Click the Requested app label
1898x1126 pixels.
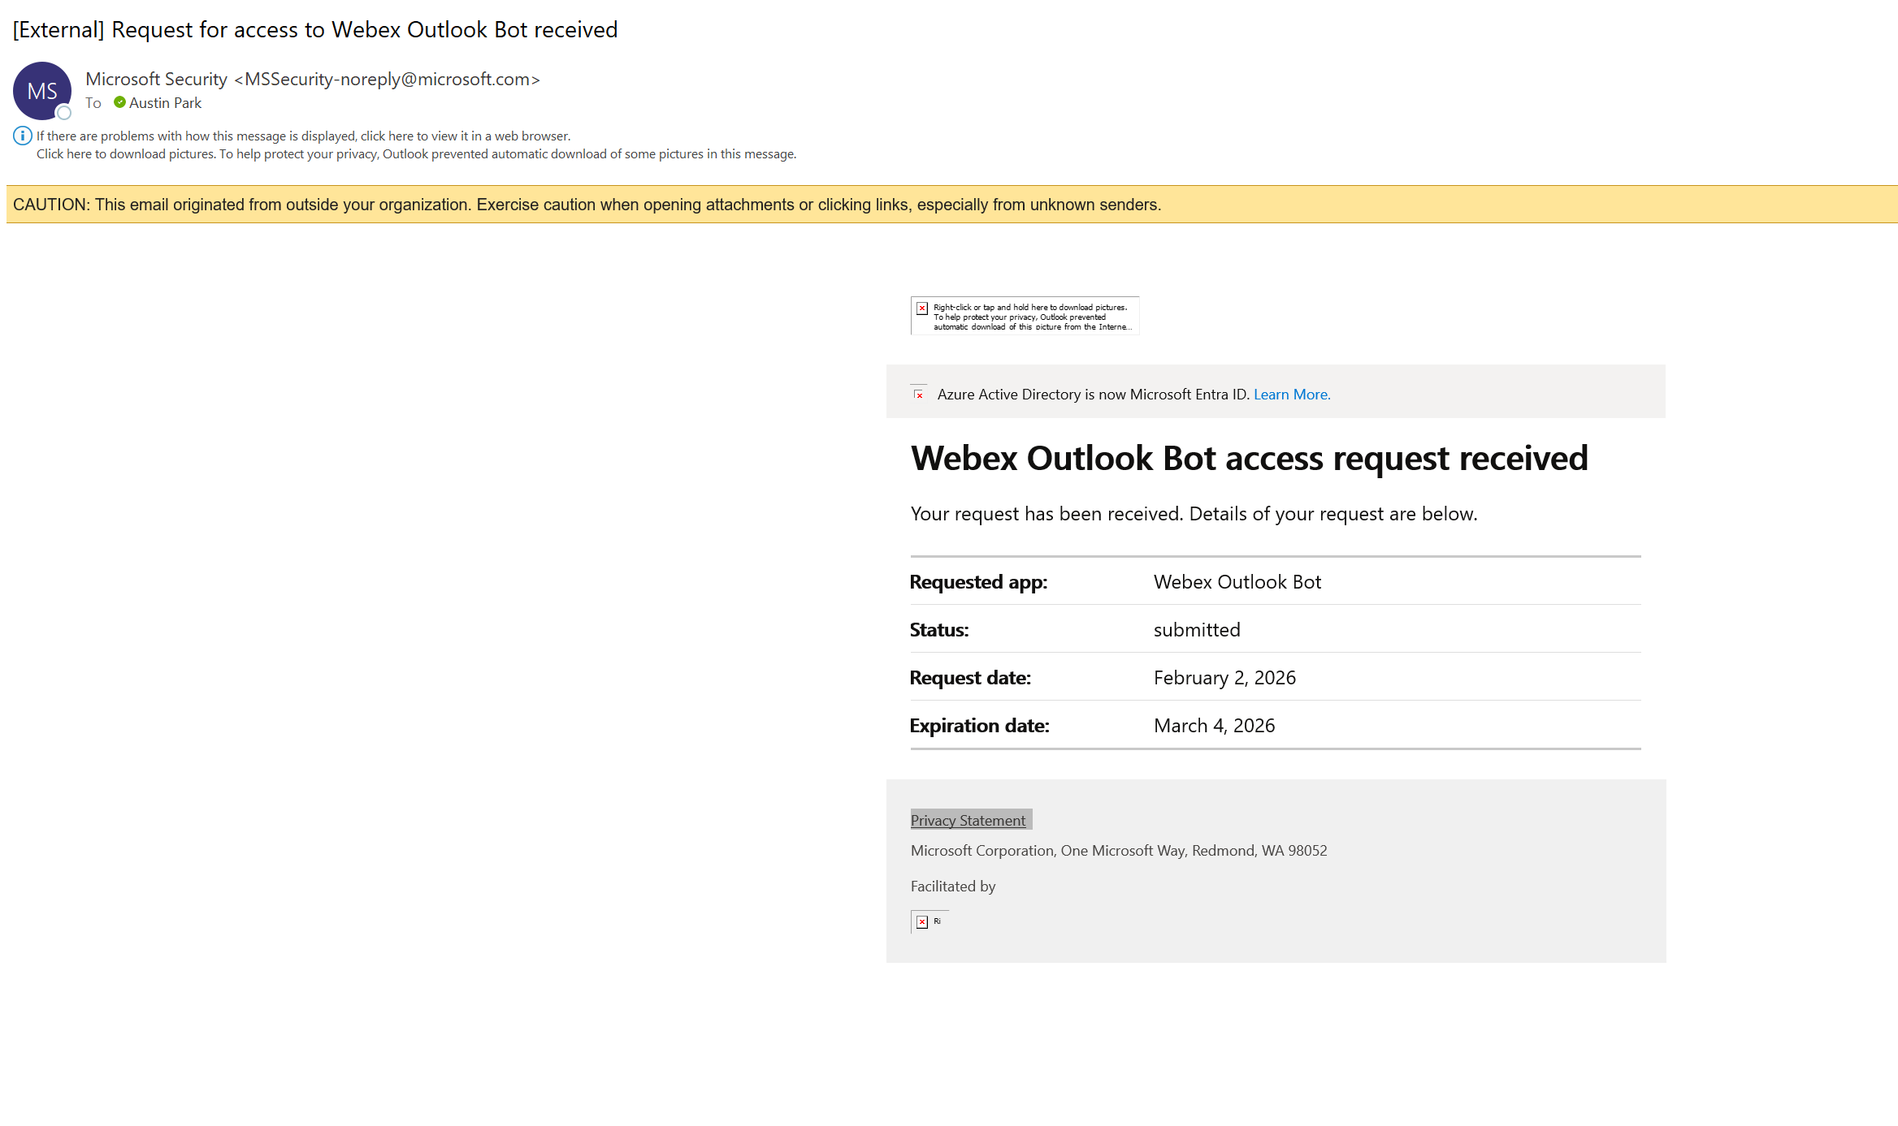pyautogui.click(x=979, y=582)
